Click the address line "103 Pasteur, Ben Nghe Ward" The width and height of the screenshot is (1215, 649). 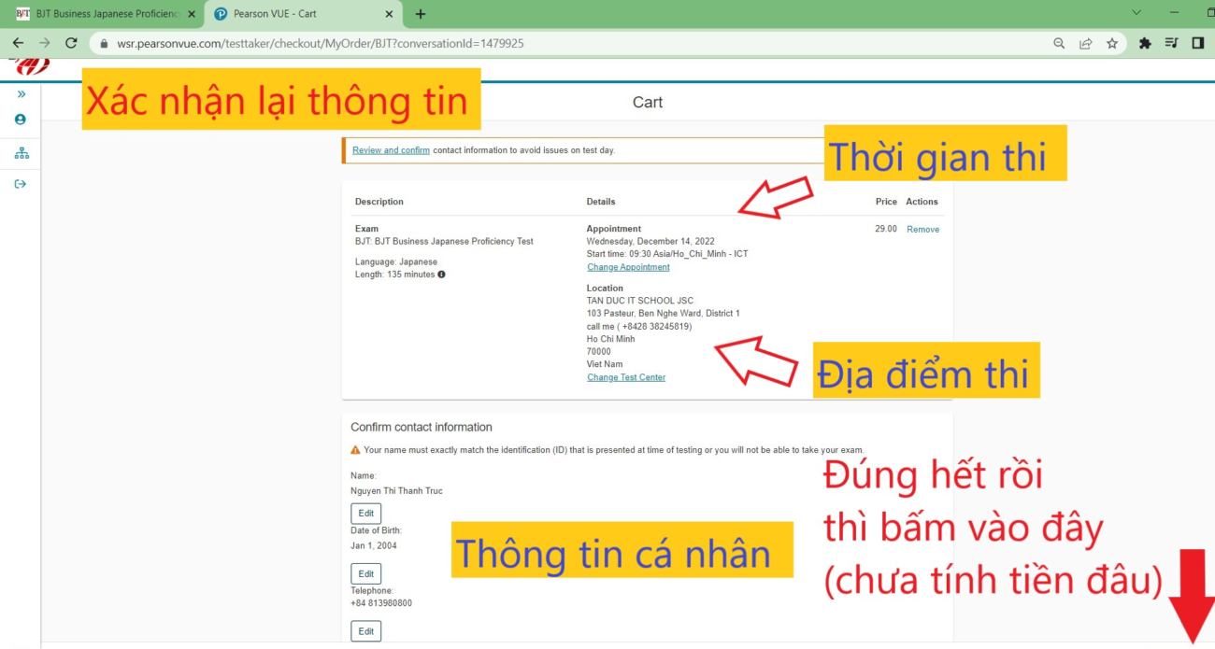coord(664,314)
